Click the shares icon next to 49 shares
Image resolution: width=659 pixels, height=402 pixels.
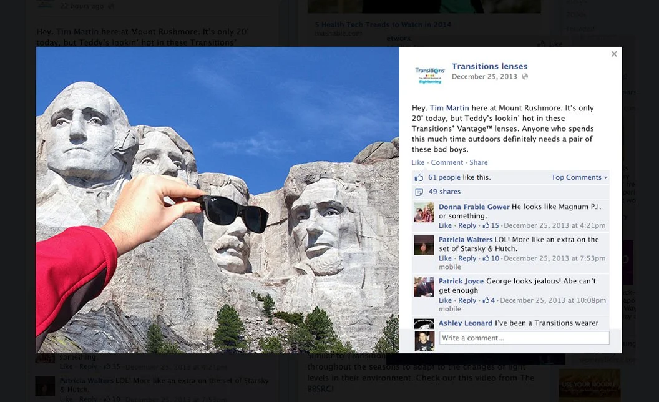tap(419, 192)
